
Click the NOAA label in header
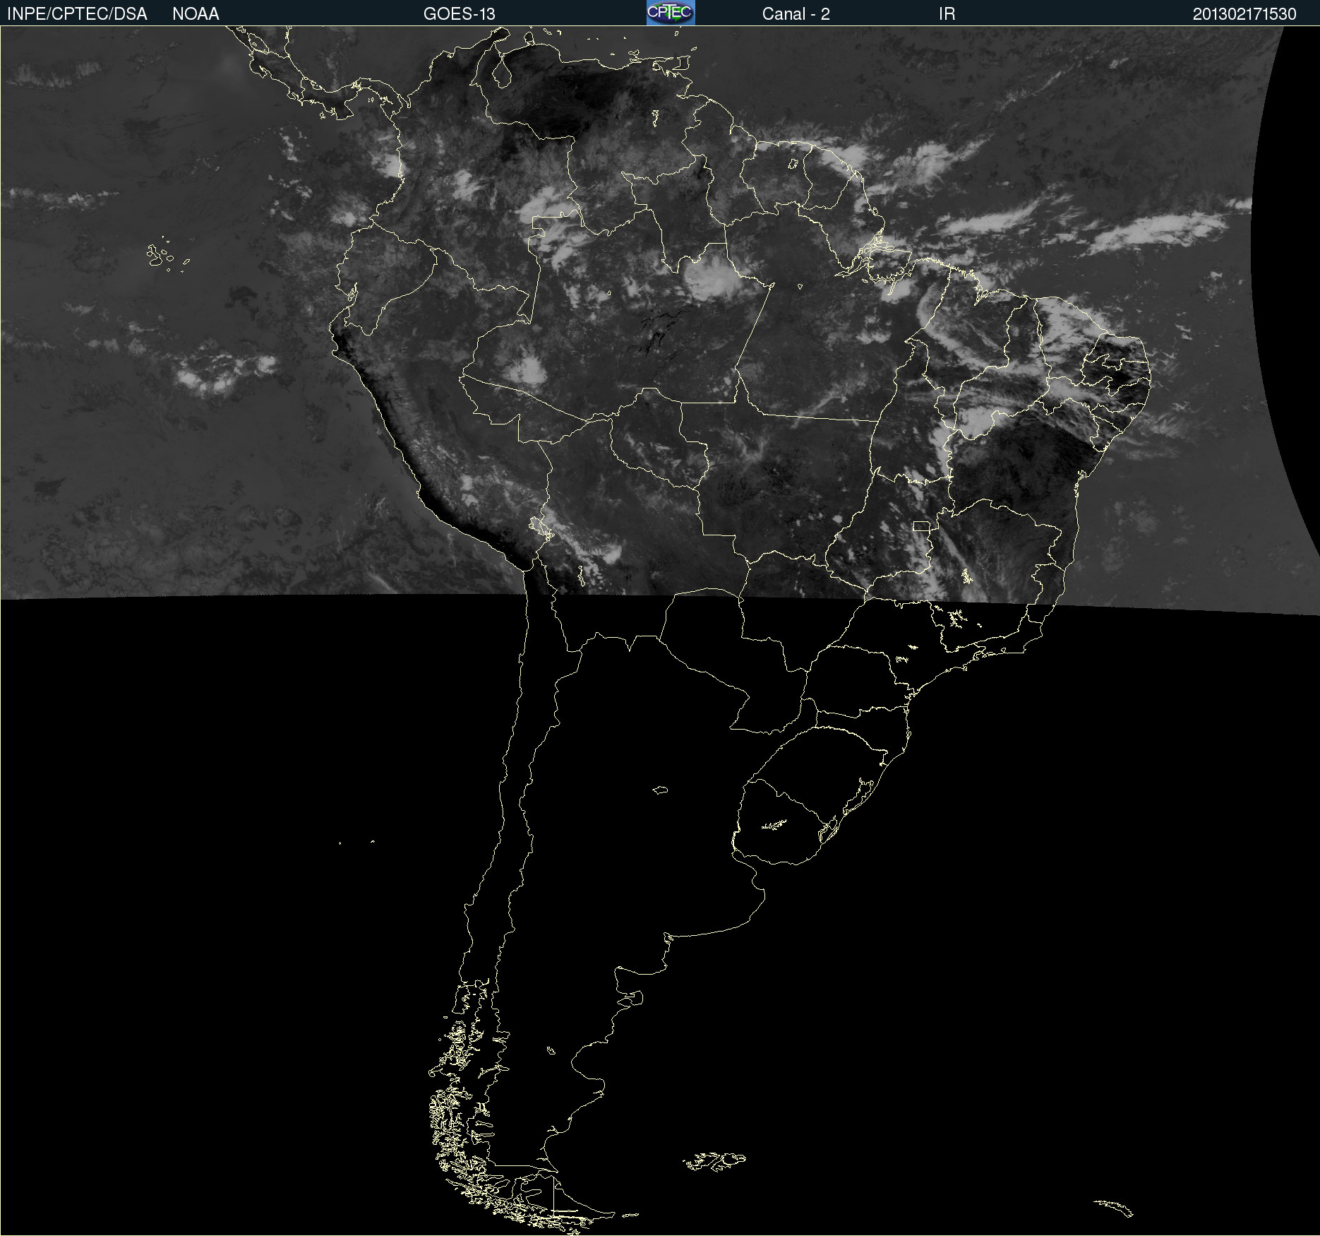[x=196, y=14]
